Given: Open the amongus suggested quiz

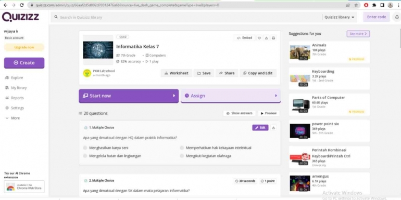Looking at the screenshot, I should pos(329,183).
